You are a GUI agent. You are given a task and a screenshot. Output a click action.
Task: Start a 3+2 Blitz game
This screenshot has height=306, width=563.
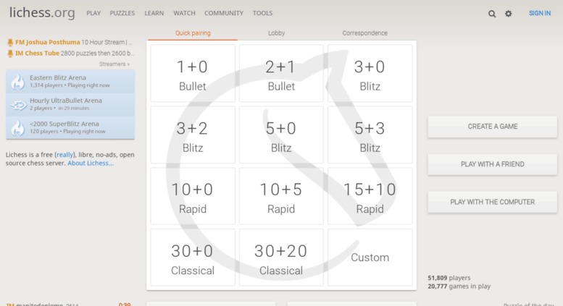click(193, 135)
